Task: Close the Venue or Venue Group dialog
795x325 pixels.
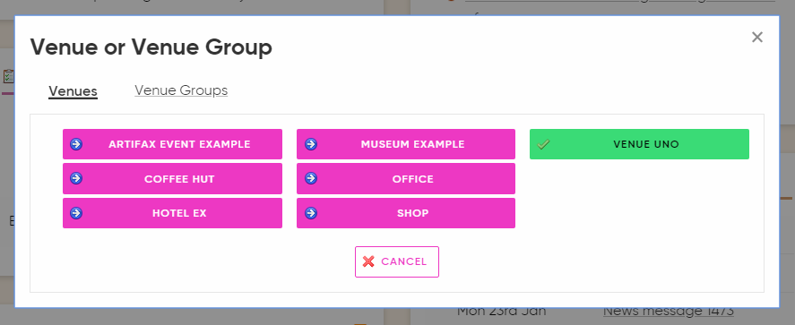Action: click(x=757, y=37)
